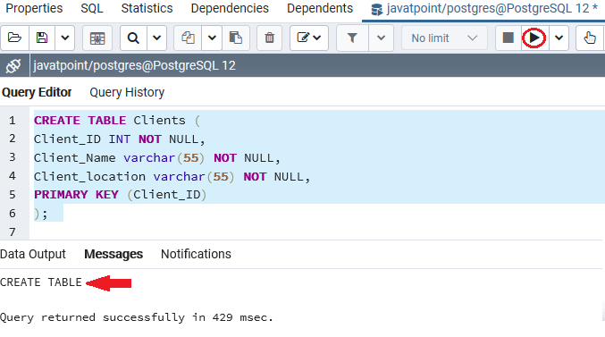Click connection string javatpoint/postgres@PostgreSQL 12

click(134, 65)
